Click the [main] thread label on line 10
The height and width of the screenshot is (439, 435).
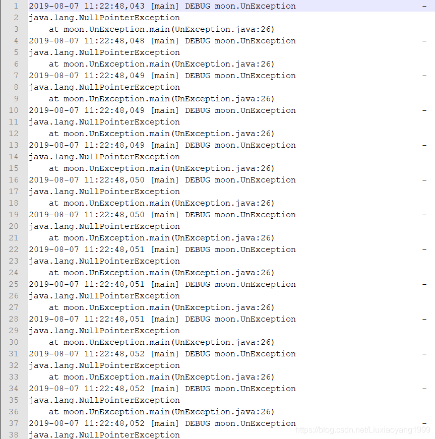pyautogui.click(x=165, y=110)
